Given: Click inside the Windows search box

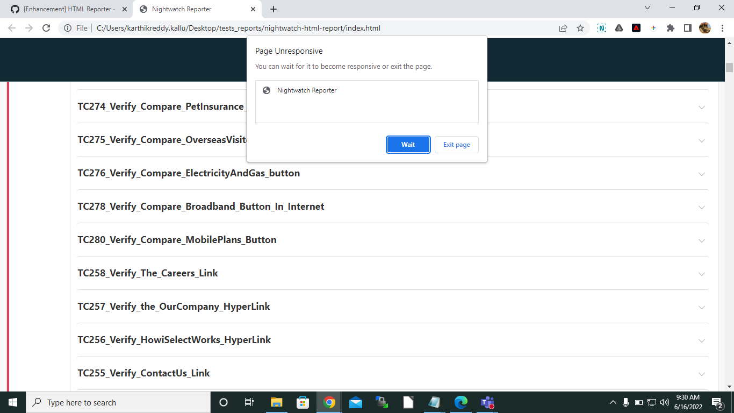Looking at the screenshot, I should tap(107, 402).
